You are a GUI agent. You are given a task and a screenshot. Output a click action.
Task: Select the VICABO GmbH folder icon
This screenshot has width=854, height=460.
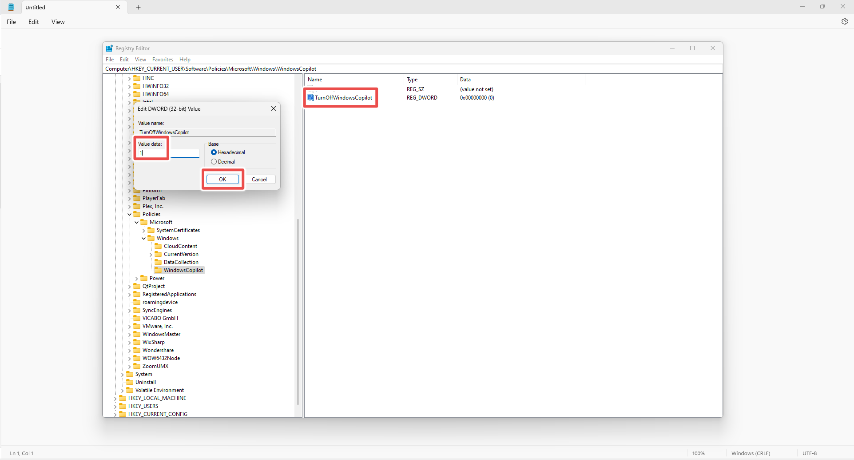tap(137, 318)
